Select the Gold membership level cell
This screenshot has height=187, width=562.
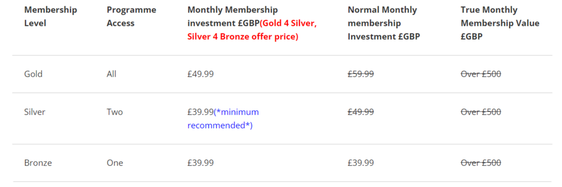[x=33, y=74]
